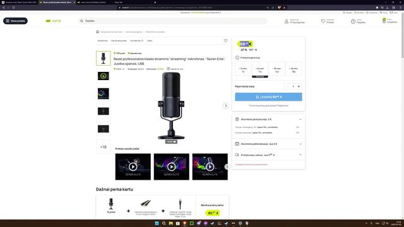Open the middle breadcrumb category link

(134, 32)
